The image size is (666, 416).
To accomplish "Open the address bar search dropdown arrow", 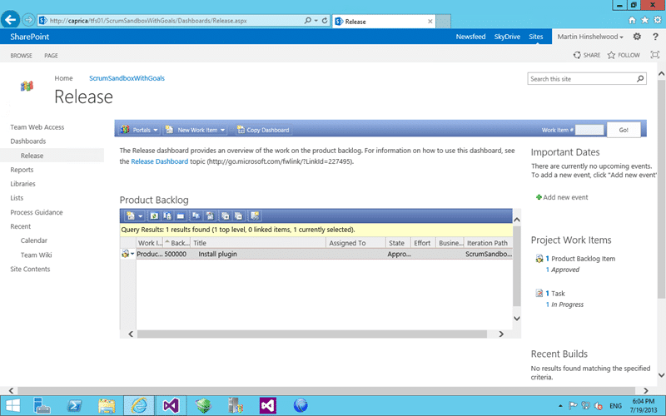I will pos(316,20).
